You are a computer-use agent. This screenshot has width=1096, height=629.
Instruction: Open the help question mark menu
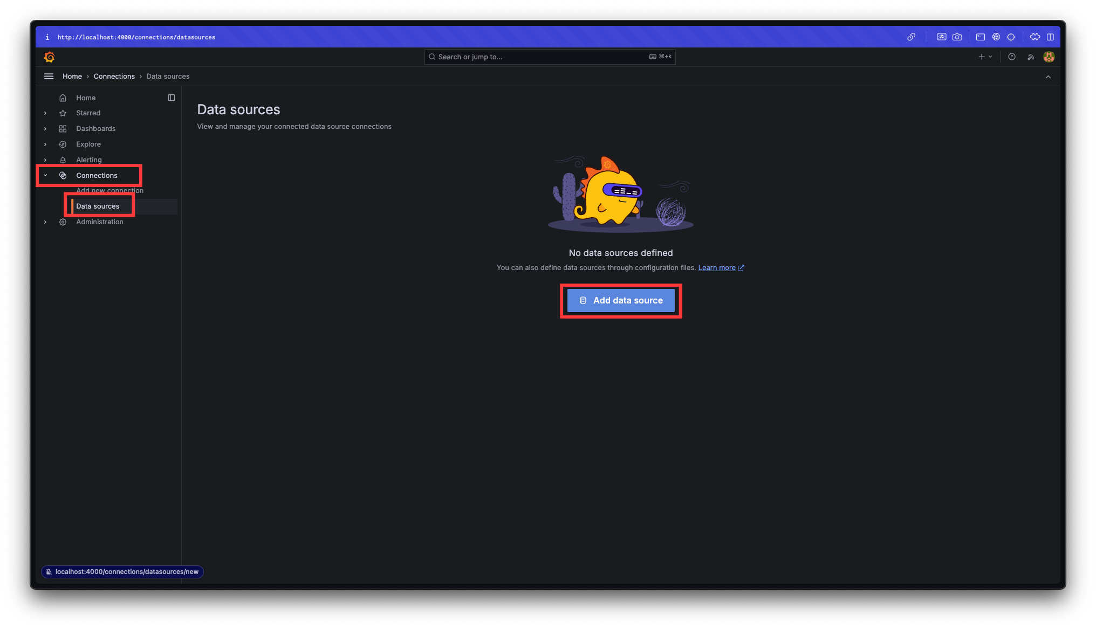(1012, 57)
